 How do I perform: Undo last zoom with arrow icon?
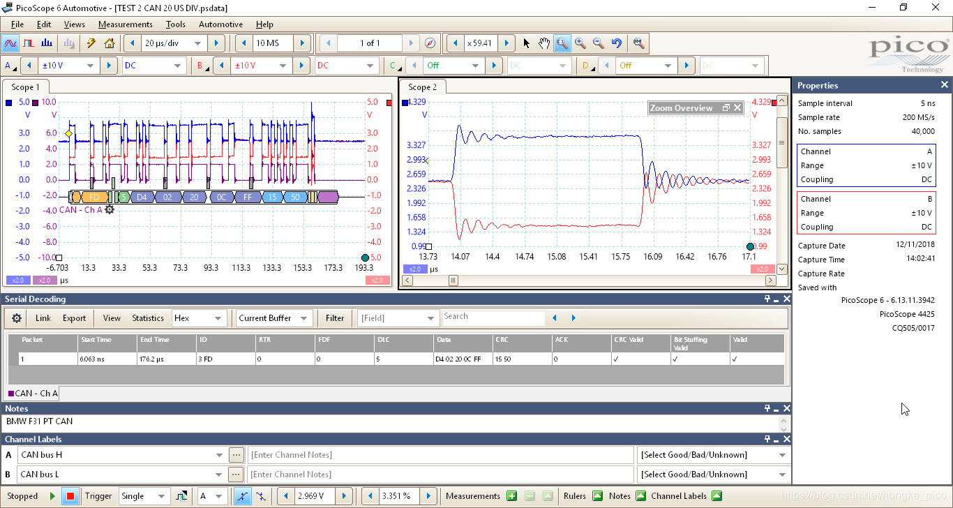(x=616, y=43)
